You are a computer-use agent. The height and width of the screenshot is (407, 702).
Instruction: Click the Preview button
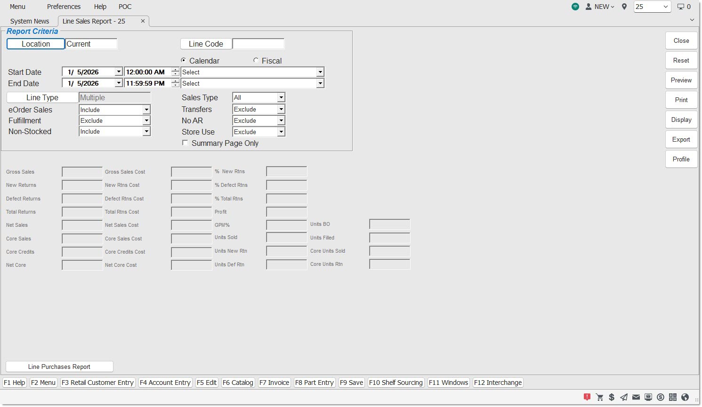tap(681, 80)
